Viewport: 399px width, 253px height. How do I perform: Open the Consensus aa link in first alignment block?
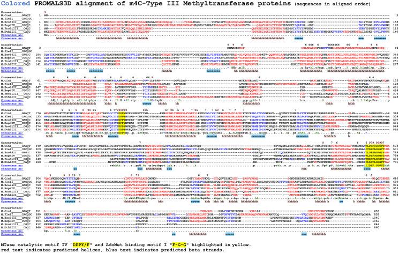tap(12, 35)
